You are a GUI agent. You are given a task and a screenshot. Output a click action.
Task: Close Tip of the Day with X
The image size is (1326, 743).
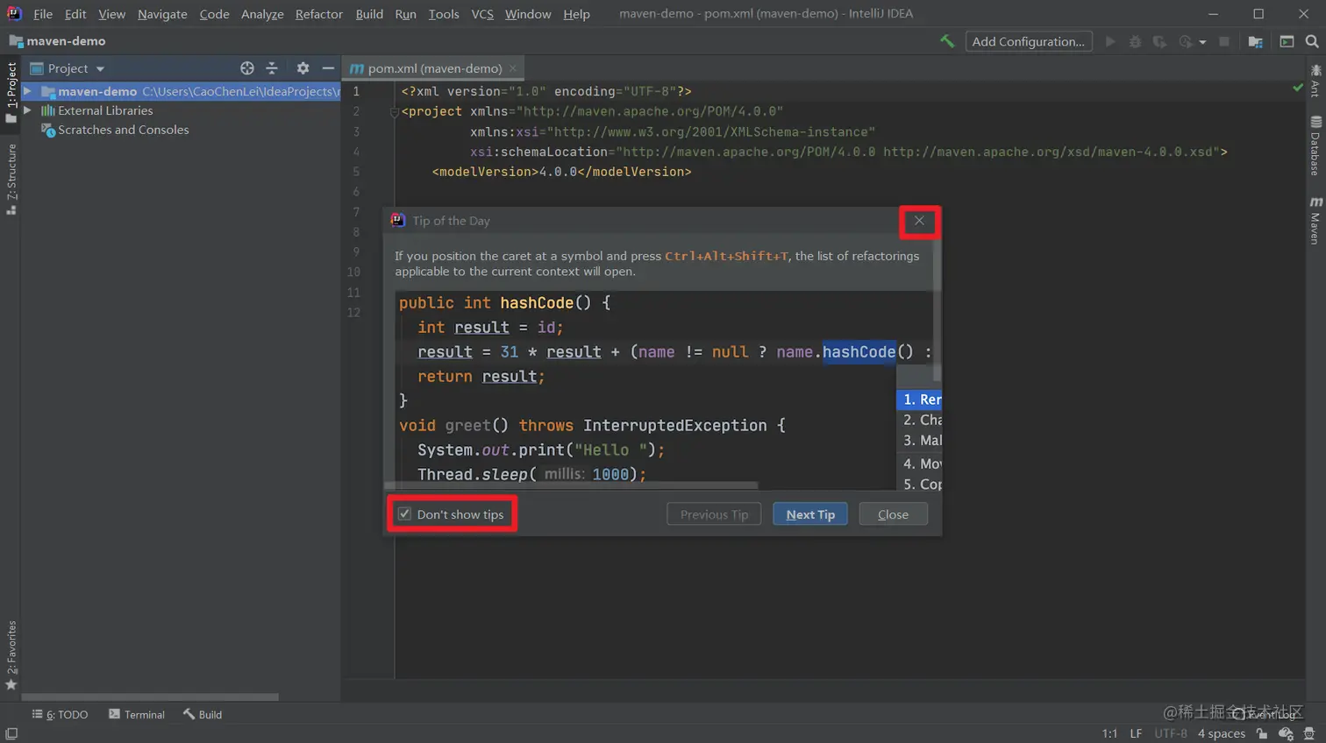click(919, 221)
